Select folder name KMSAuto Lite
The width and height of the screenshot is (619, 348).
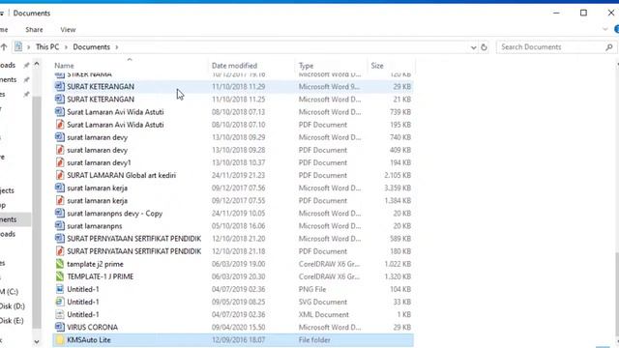point(89,339)
